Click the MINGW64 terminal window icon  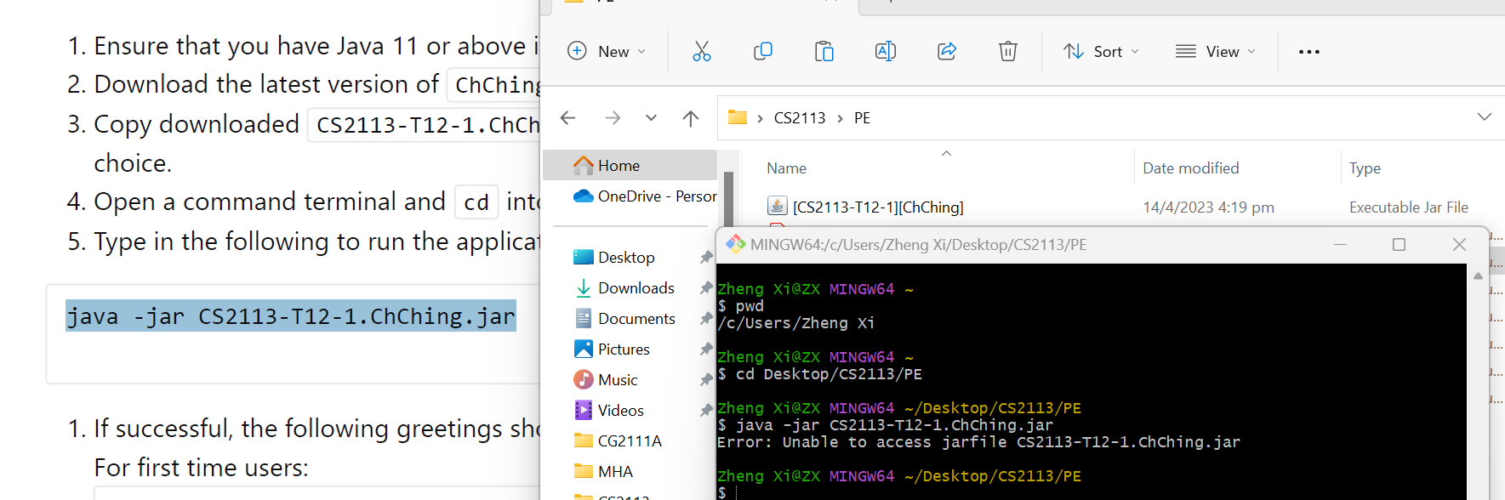[735, 244]
